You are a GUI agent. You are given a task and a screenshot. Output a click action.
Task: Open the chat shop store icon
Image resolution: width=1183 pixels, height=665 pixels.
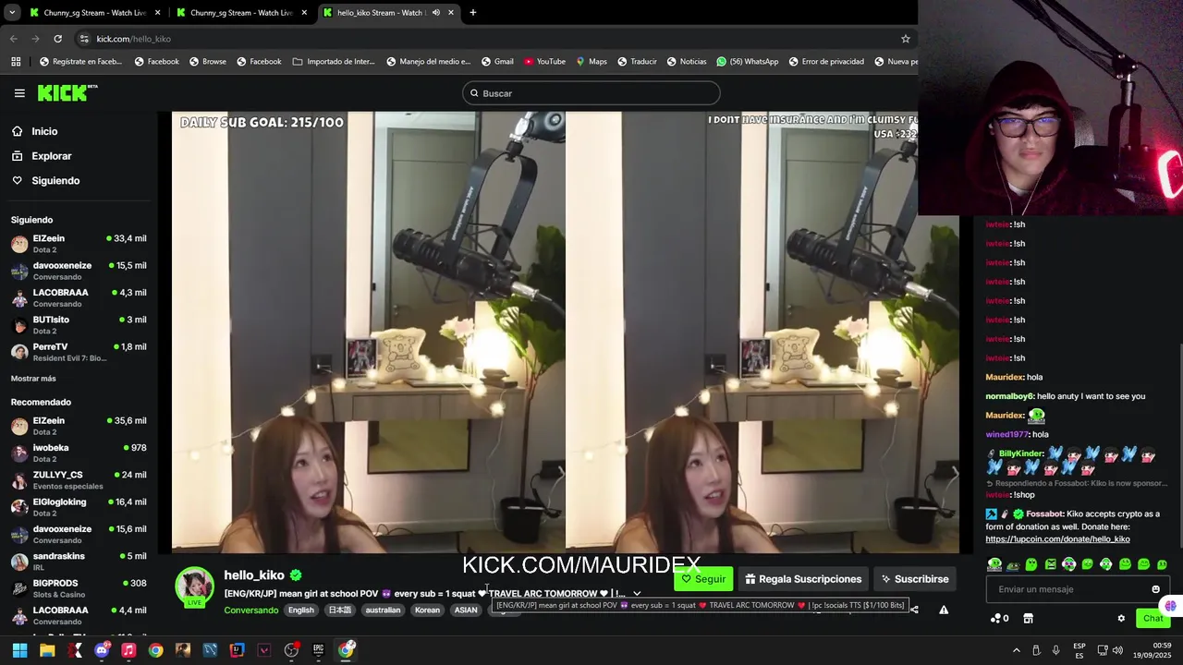click(x=1028, y=619)
